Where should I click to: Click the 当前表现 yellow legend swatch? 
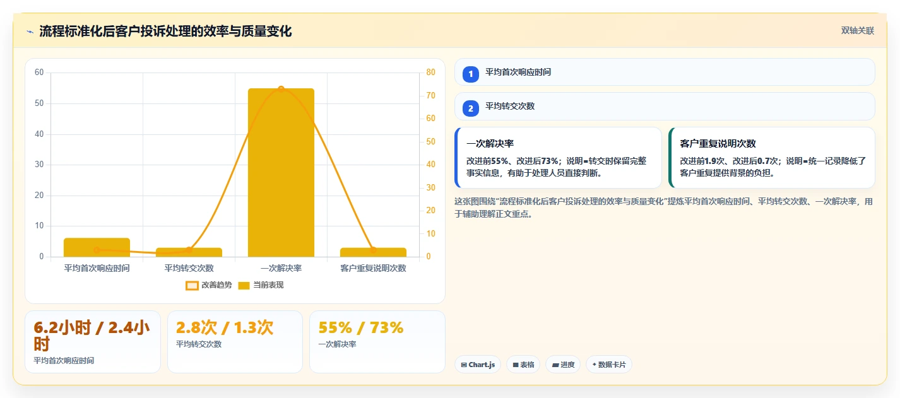click(244, 285)
